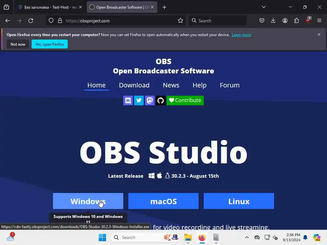Open Firefox View button
Viewport: 327px width, 245px height.
6,7
